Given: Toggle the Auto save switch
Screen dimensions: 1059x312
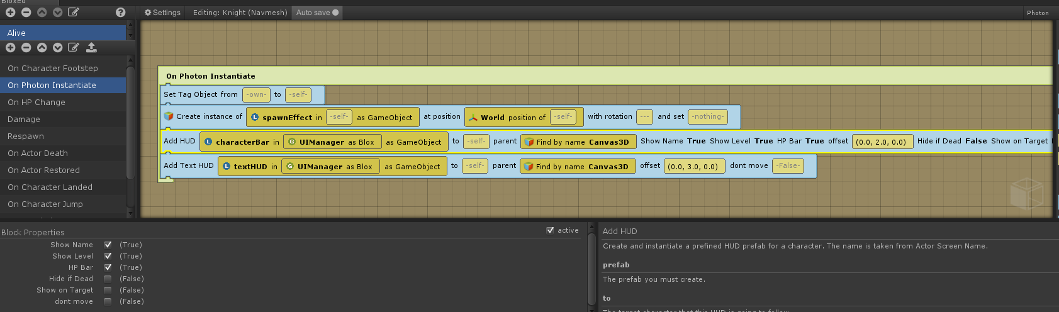Looking at the screenshot, I should [317, 13].
